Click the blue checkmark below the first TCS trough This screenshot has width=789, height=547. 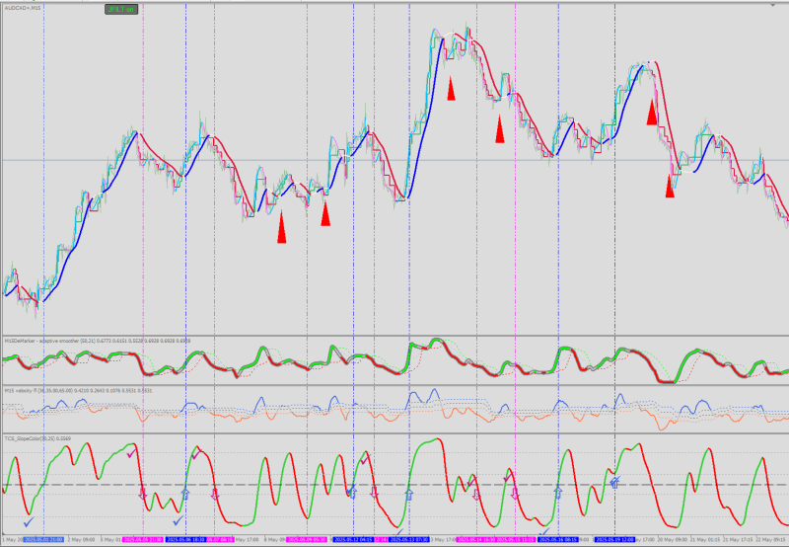30,522
